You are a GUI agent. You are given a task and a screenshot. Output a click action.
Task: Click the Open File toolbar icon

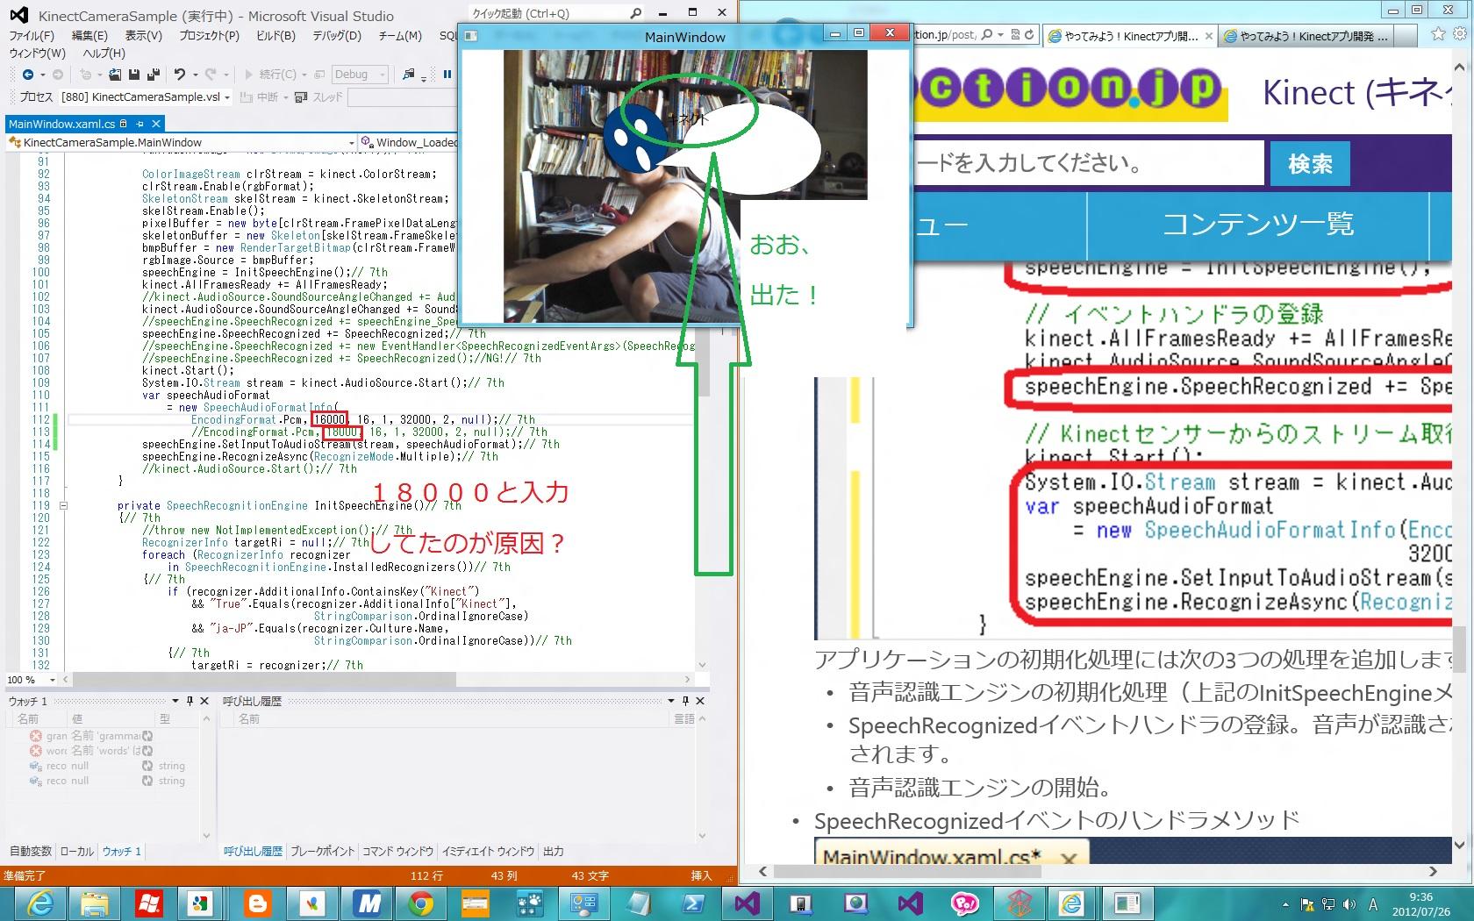pyautogui.click(x=115, y=75)
